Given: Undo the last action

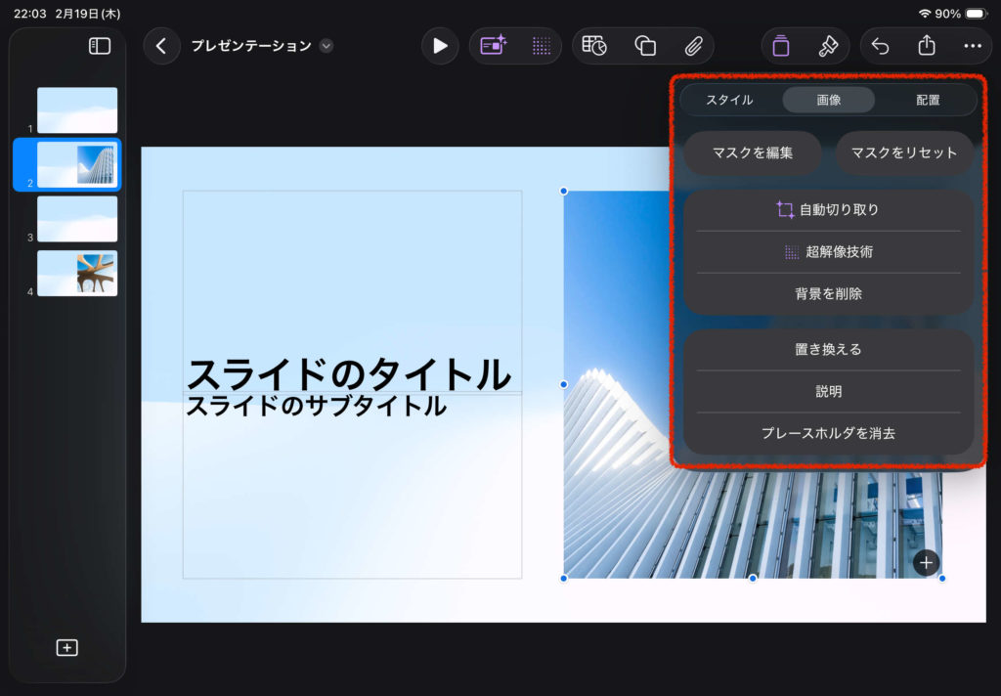Looking at the screenshot, I should [x=880, y=46].
